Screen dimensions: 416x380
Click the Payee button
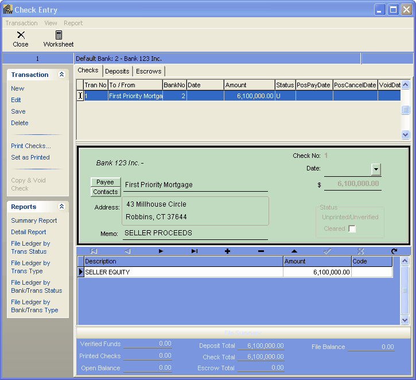[105, 182]
